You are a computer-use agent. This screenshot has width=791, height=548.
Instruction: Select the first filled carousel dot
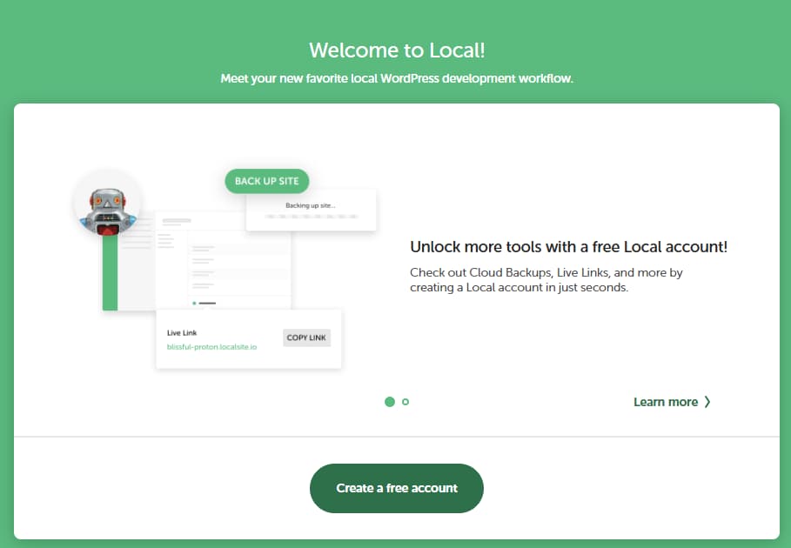(390, 402)
